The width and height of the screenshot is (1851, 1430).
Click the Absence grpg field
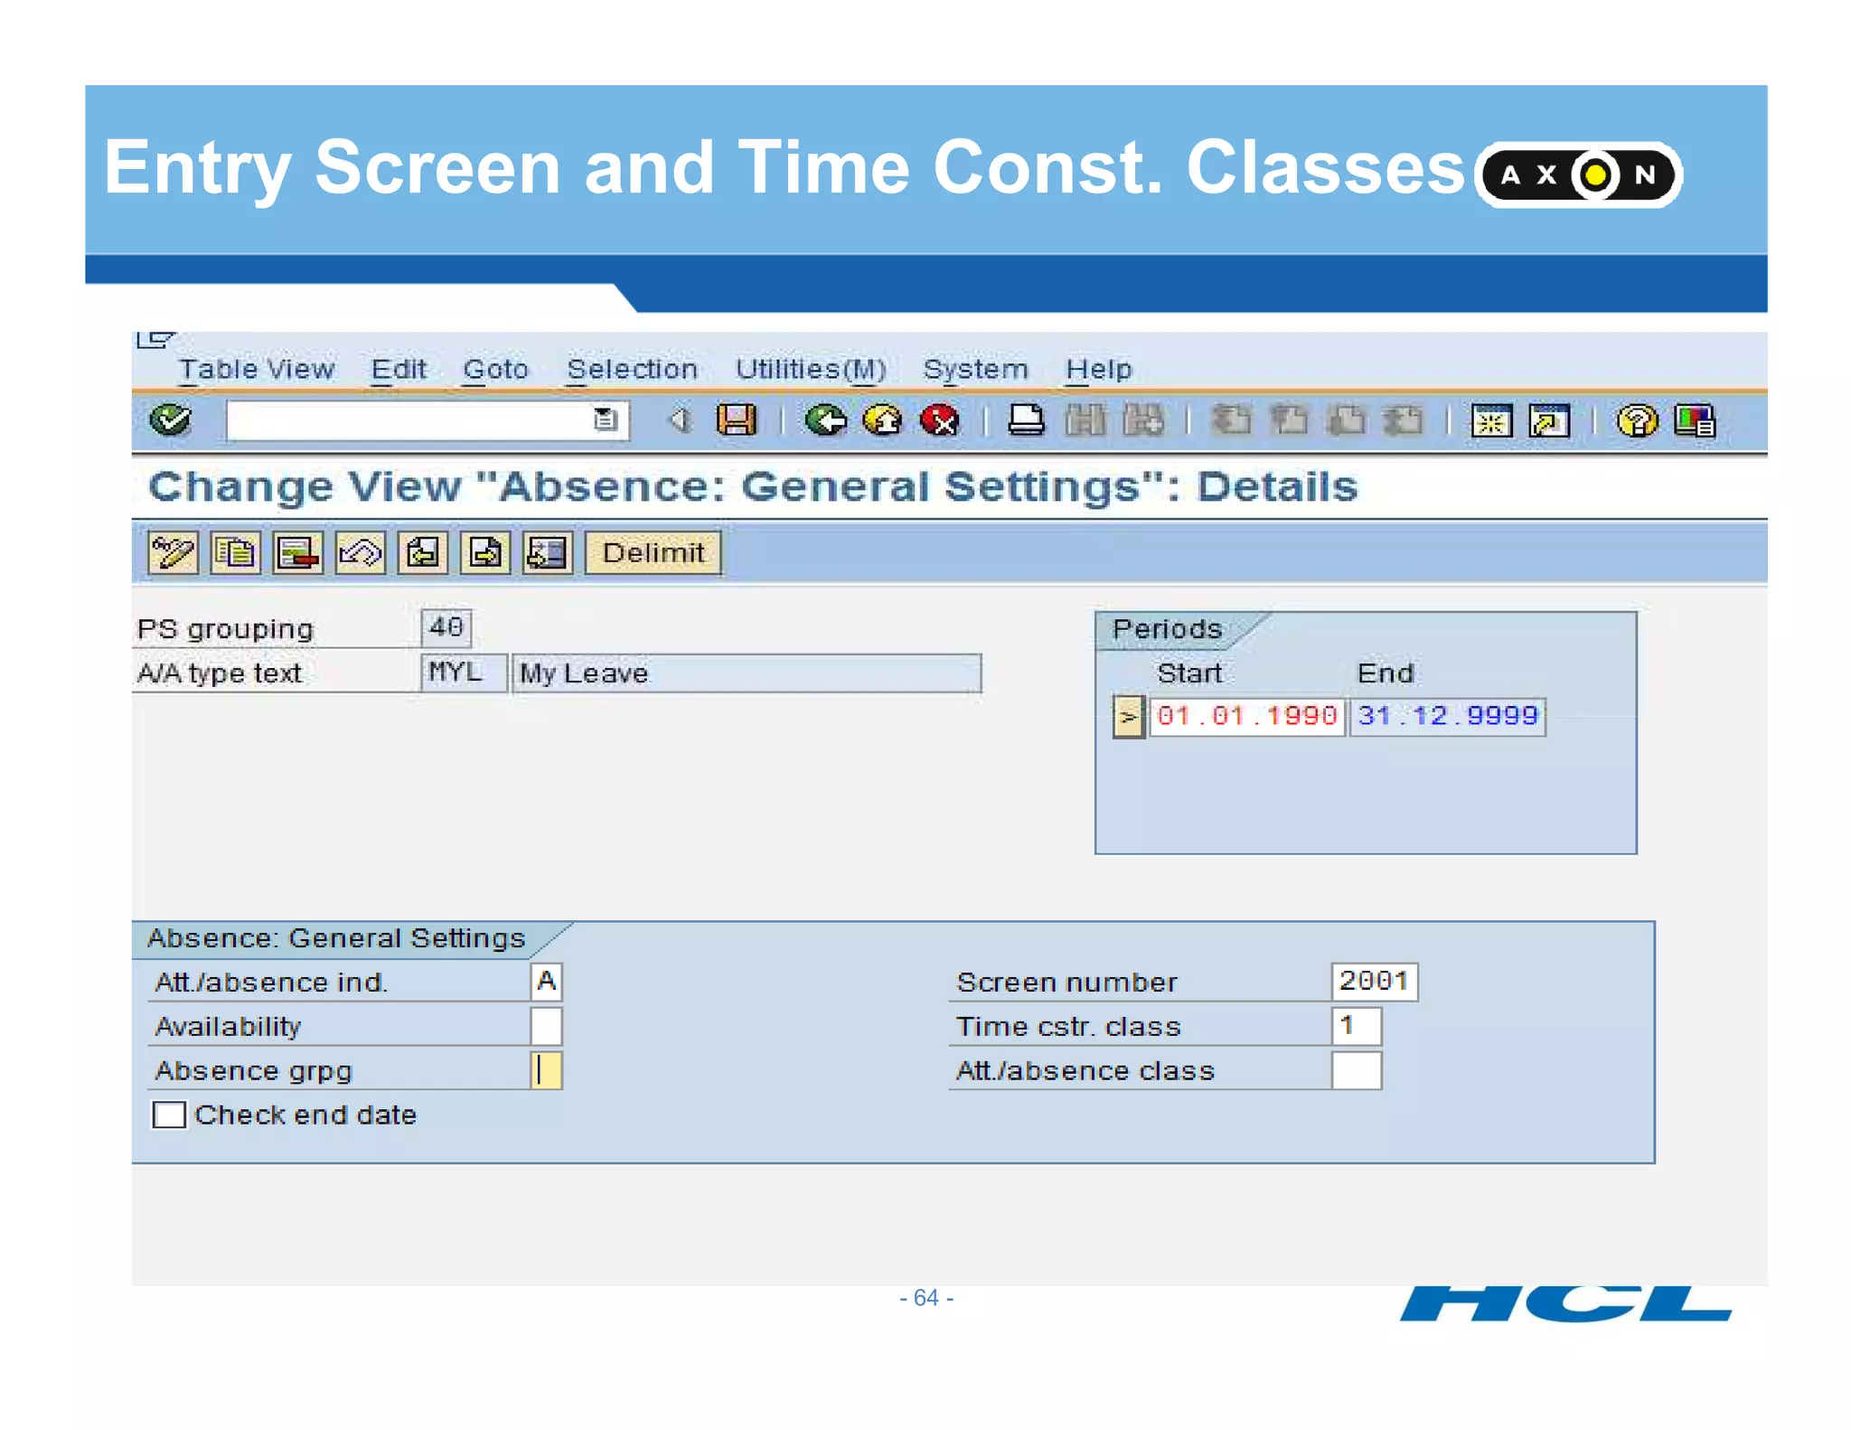pyautogui.click(x=546, y=1070)
